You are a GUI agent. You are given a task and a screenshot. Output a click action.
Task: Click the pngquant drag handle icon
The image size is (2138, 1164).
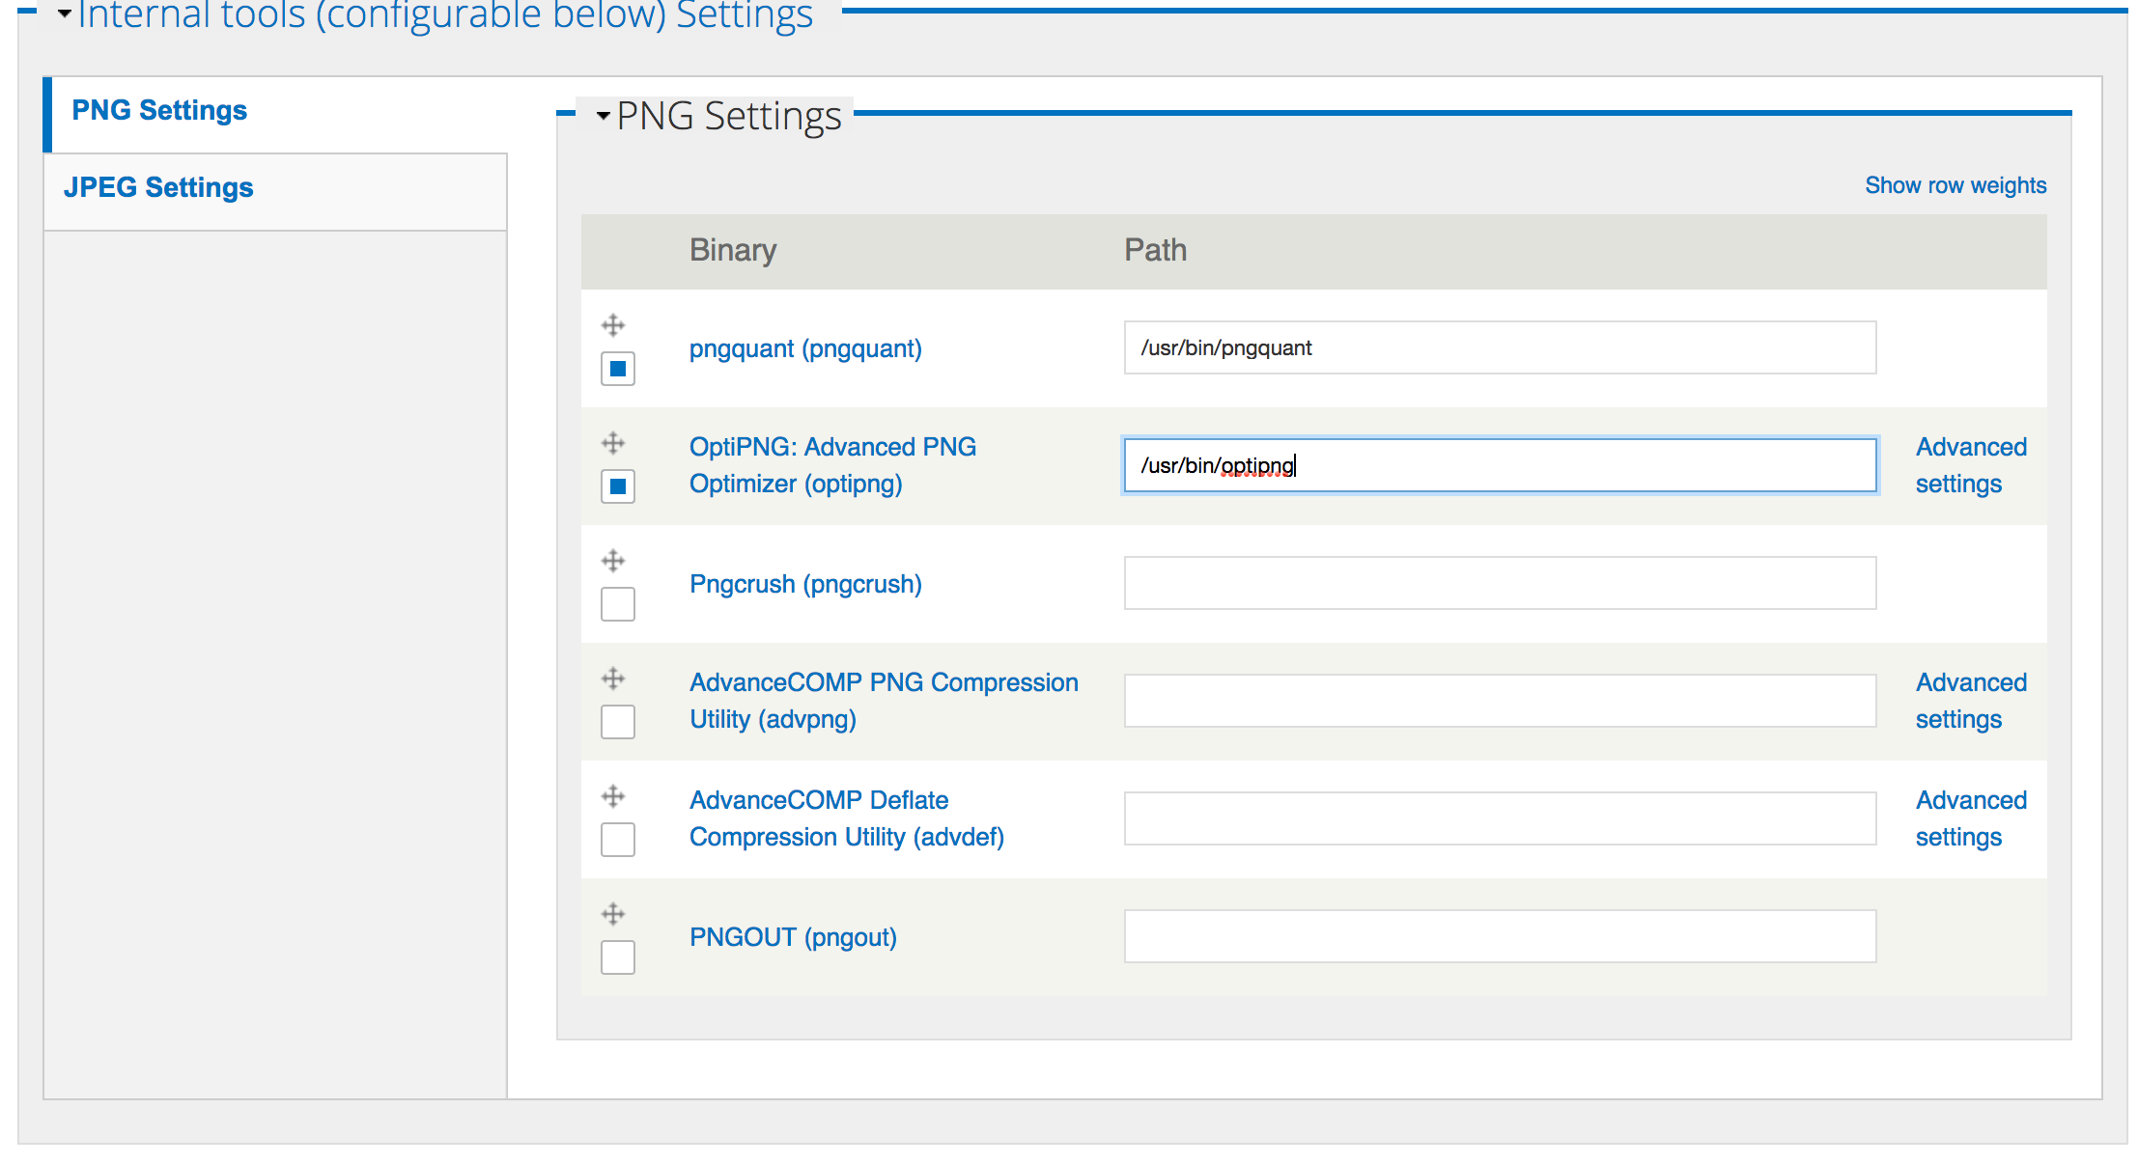click(x=612, y=324)
